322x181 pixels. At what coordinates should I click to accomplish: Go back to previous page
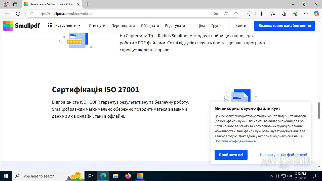click(x=7, y=14)
